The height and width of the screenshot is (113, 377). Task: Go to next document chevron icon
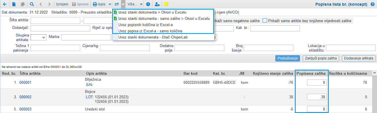click(x=49, y=4)
